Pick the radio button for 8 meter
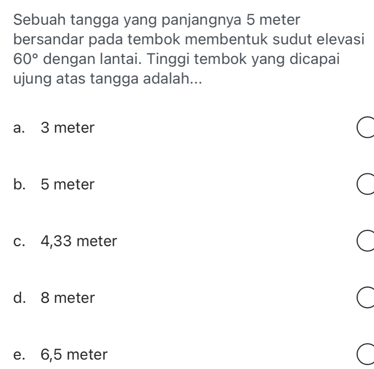This screenshot has height=369, width=374. point(365,299)
